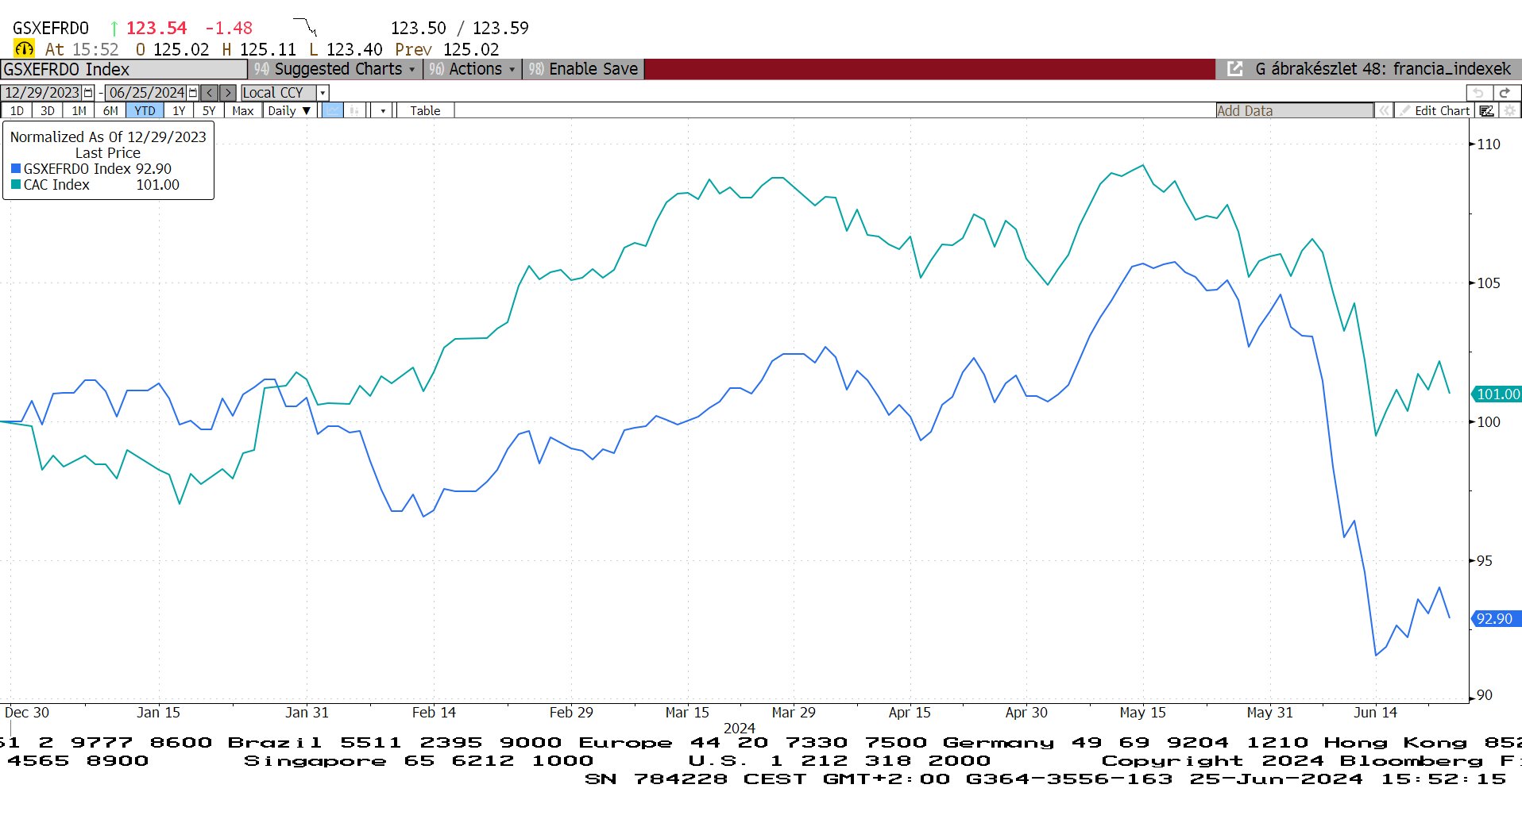Click the 92.90 last value axis tag
This screenshot has height=823, width=1522.
tap(1497, 619)
